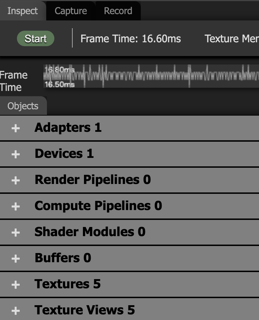The image size is (259, 320).
Task: Open the Render Pipelines 0 row
Action: [92, 180]
